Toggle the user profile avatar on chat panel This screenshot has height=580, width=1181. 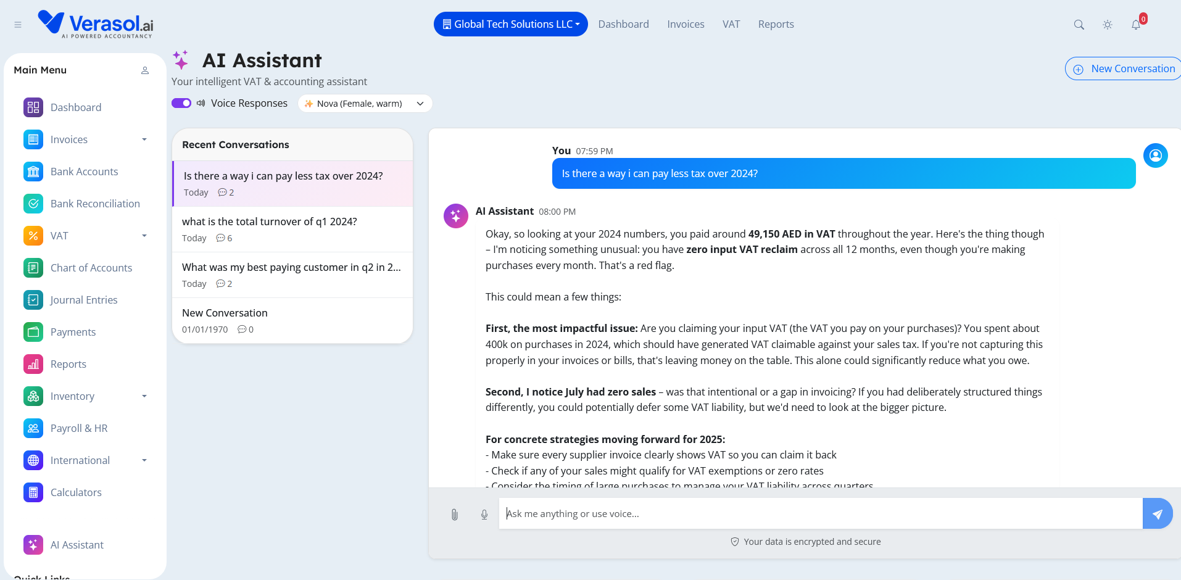point(1155,155)
